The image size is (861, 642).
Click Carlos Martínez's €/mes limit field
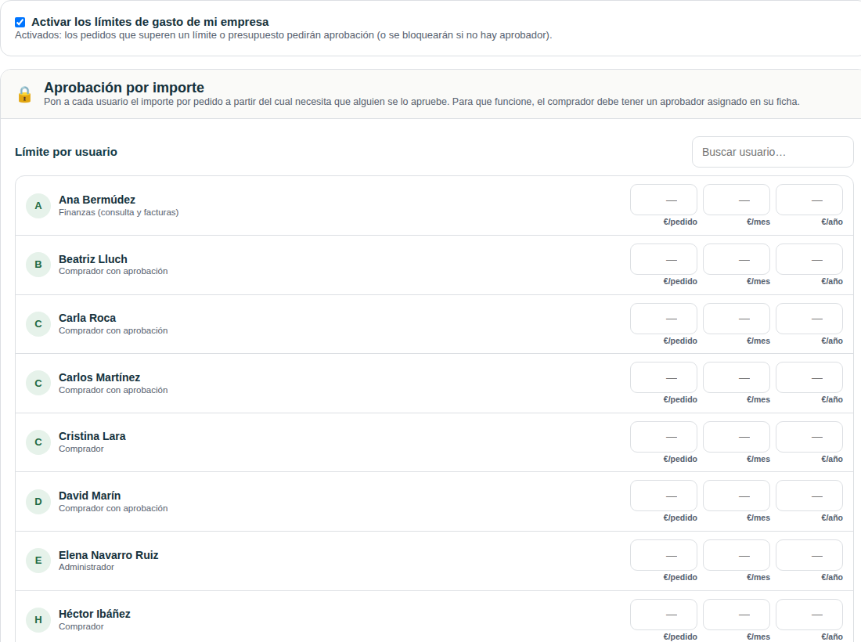point(737,378)
